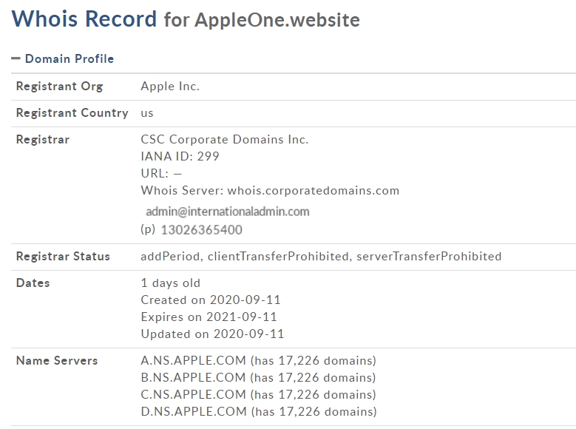
Task: Click the C.NS.APPLE.COM name server entry
Action: coord(259,394)
